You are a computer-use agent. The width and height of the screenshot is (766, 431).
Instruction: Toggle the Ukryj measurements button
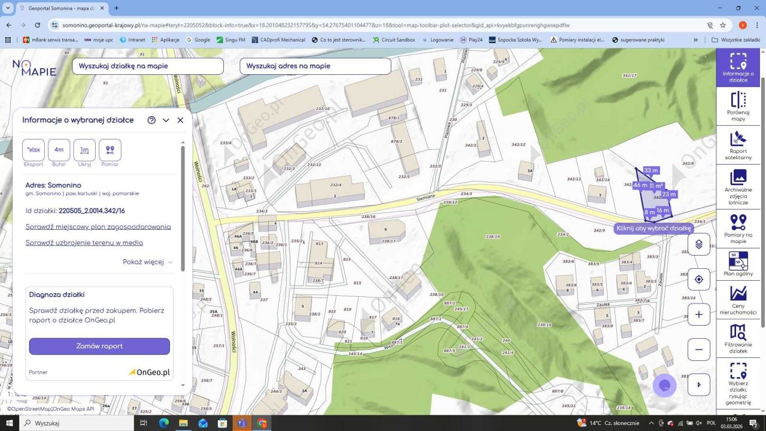(x=84, y=150)
